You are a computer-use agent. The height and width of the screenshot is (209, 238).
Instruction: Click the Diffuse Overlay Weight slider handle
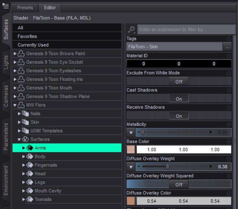[167, 166]
